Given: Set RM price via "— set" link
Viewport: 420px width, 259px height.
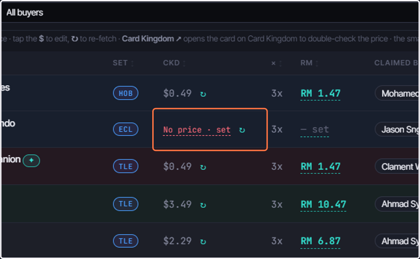Looking at the screenshot, I should tap(315, 130).
